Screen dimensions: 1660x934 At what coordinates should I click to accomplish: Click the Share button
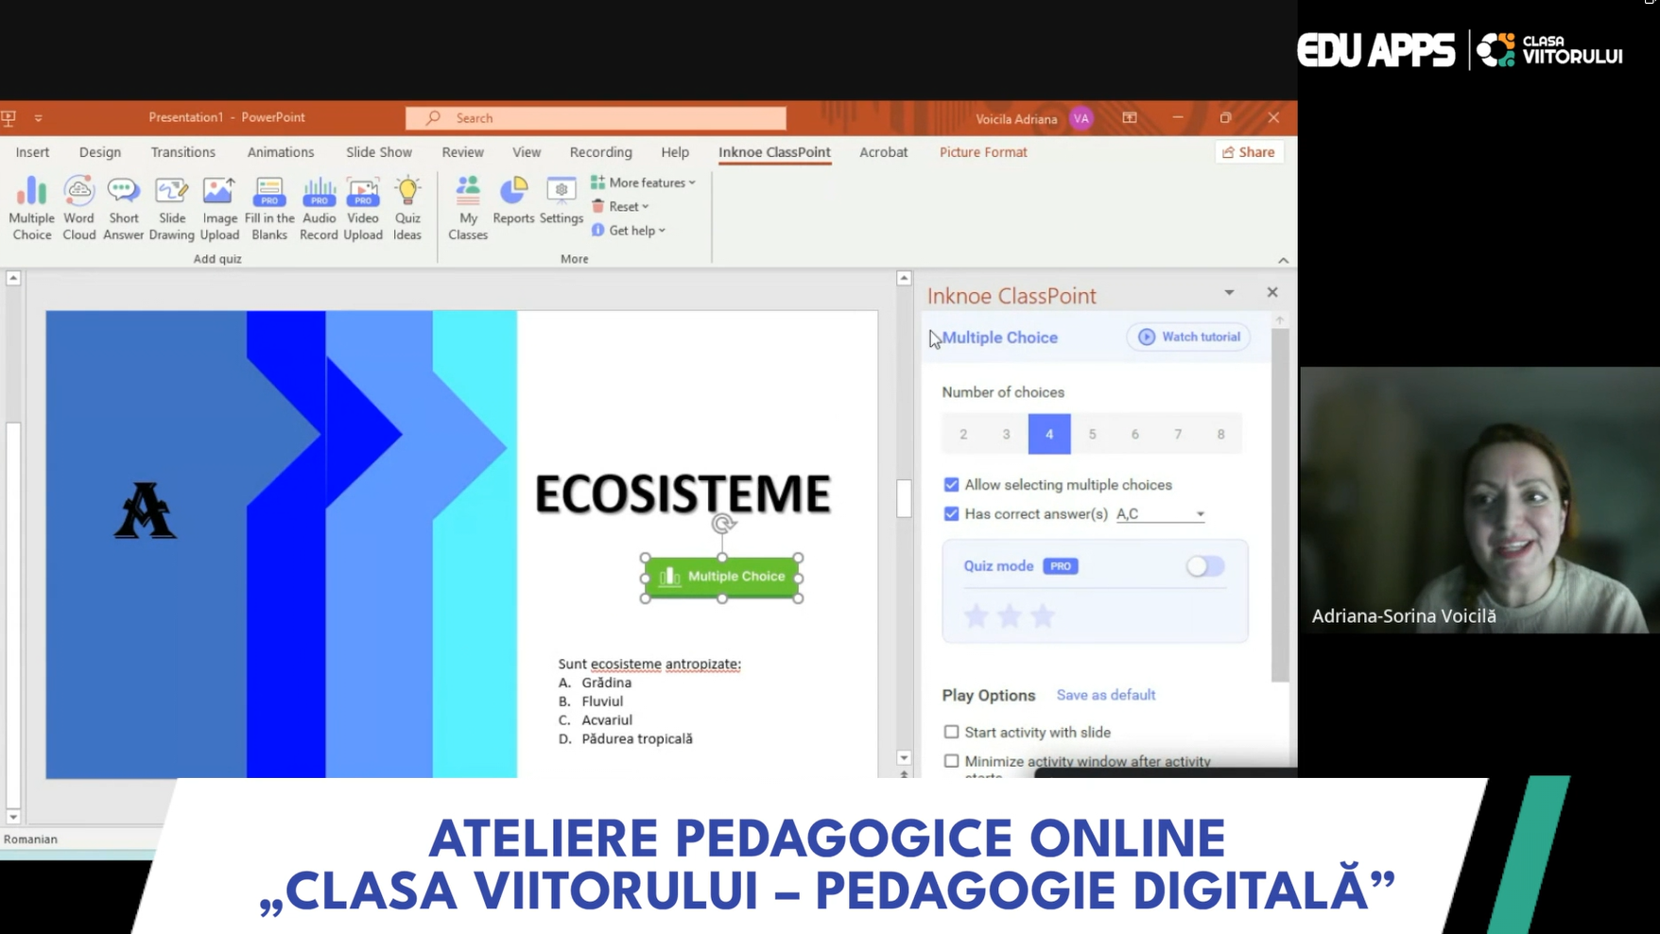1249,152
